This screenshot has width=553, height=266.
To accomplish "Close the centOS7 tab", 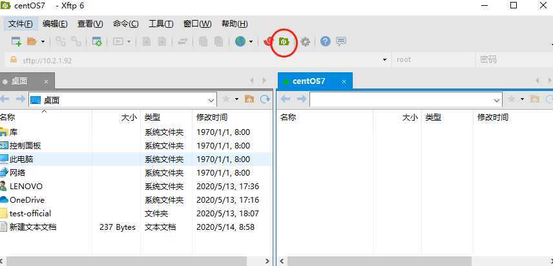I will coord(344,81).
